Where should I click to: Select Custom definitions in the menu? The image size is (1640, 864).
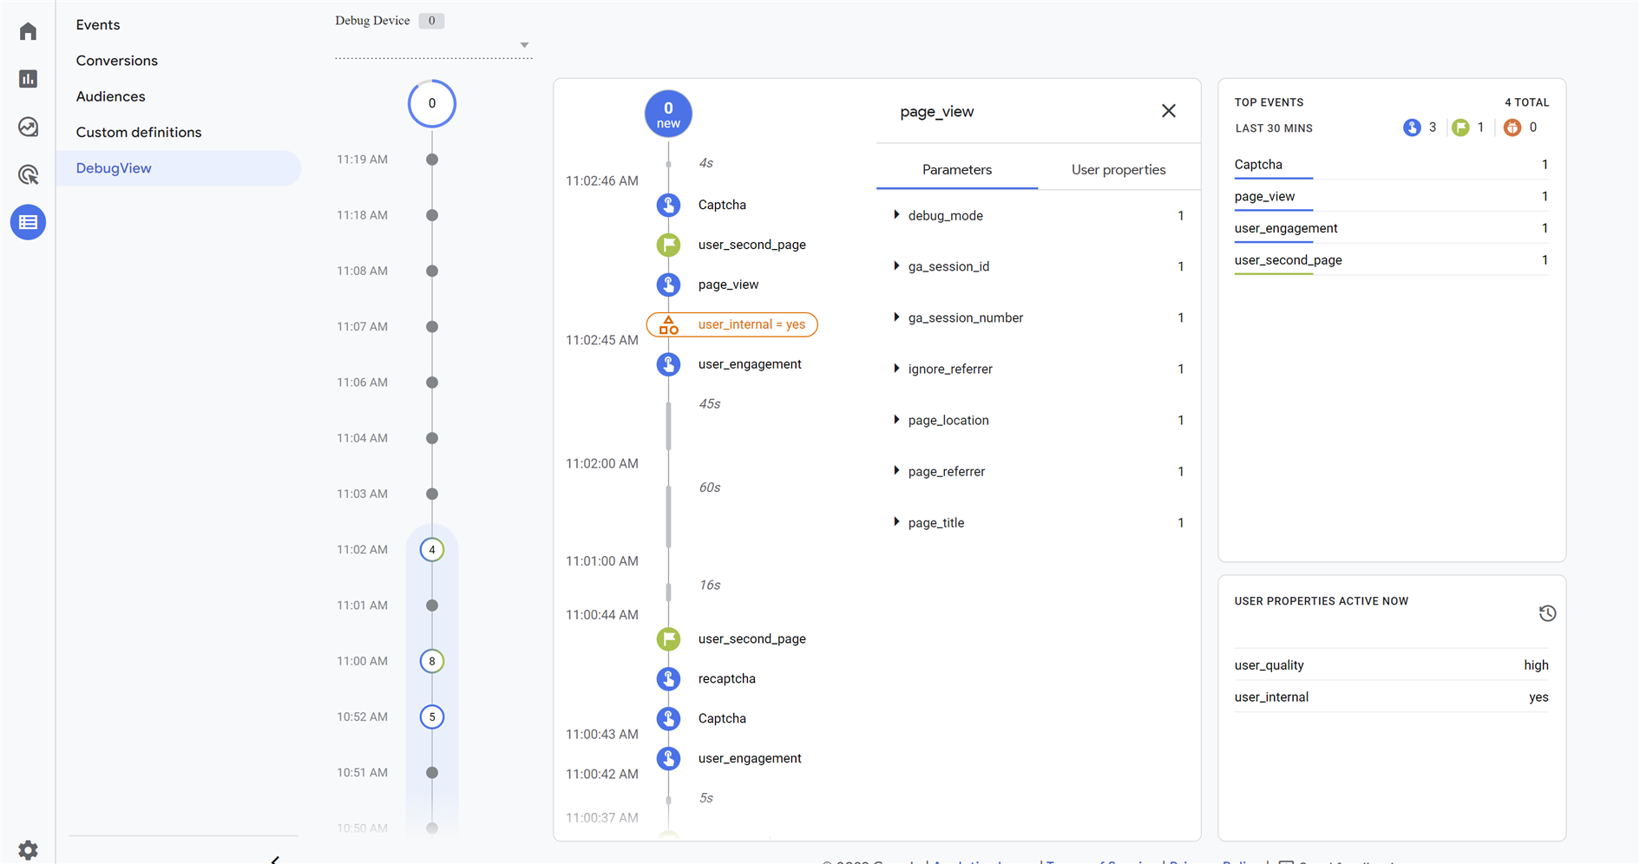click(139, 132)
